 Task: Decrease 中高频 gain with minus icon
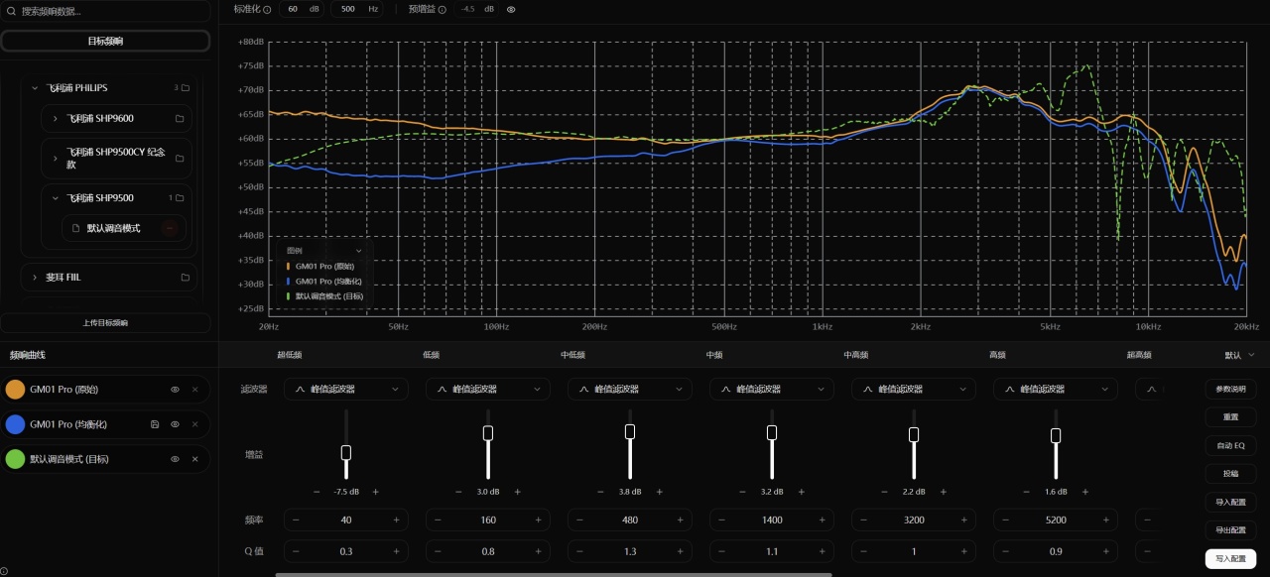pos(884,492)
